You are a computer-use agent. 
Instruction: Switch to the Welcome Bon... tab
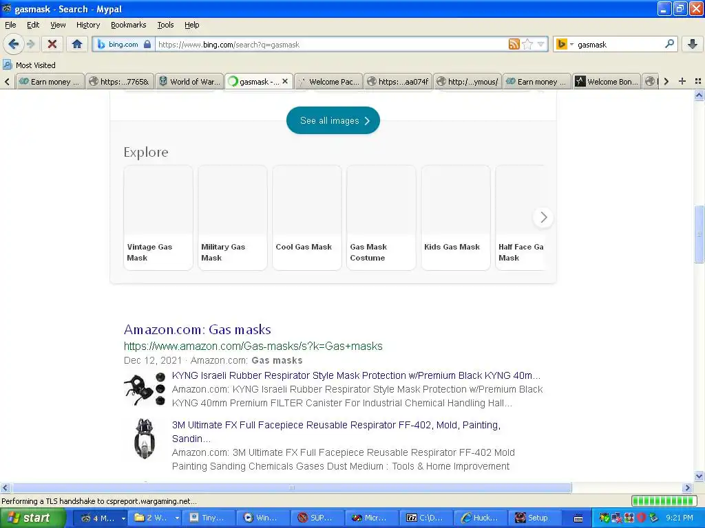(607, 82)
